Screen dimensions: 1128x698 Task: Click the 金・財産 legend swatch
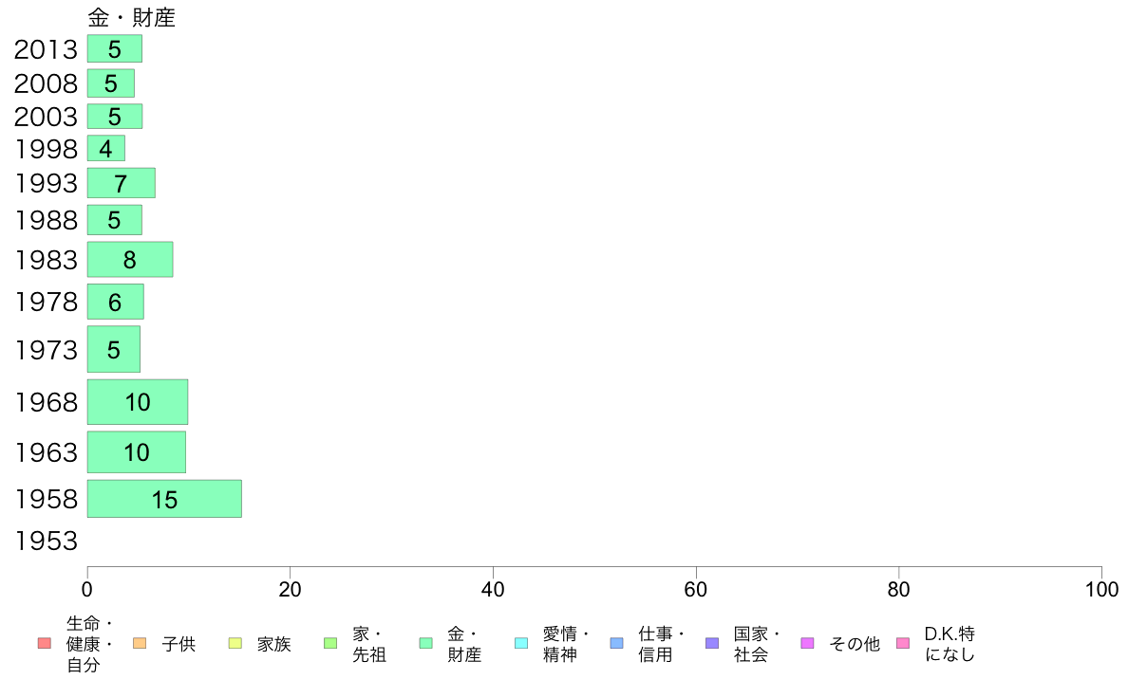tap(426, 643)
